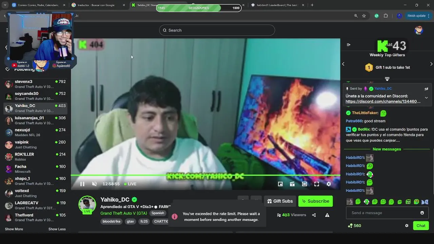Close the traductor Google tab
This screenshot has height=244, width=434.
pos(124,5)
